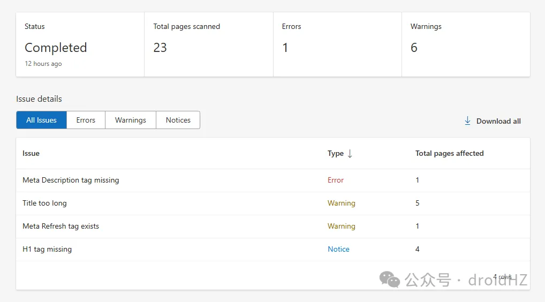Switch to the All Issues tab
This screenshot has width=545, height=302.
(41, 120)
